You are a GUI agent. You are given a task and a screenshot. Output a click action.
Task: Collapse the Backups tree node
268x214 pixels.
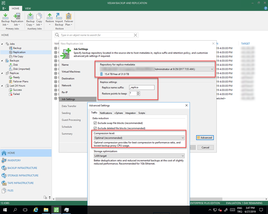[2, 61]
